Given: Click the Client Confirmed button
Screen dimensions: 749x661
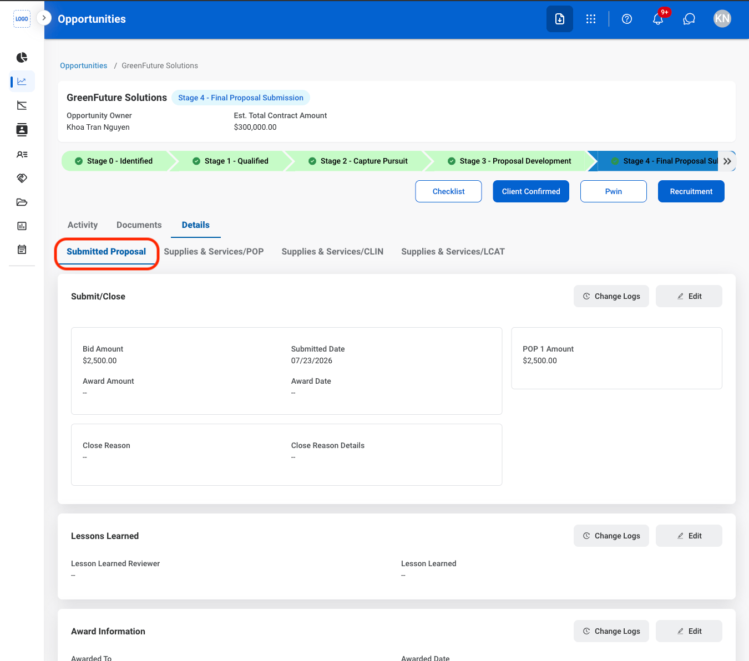Looking at the screenshot, I should pos(531,191).
